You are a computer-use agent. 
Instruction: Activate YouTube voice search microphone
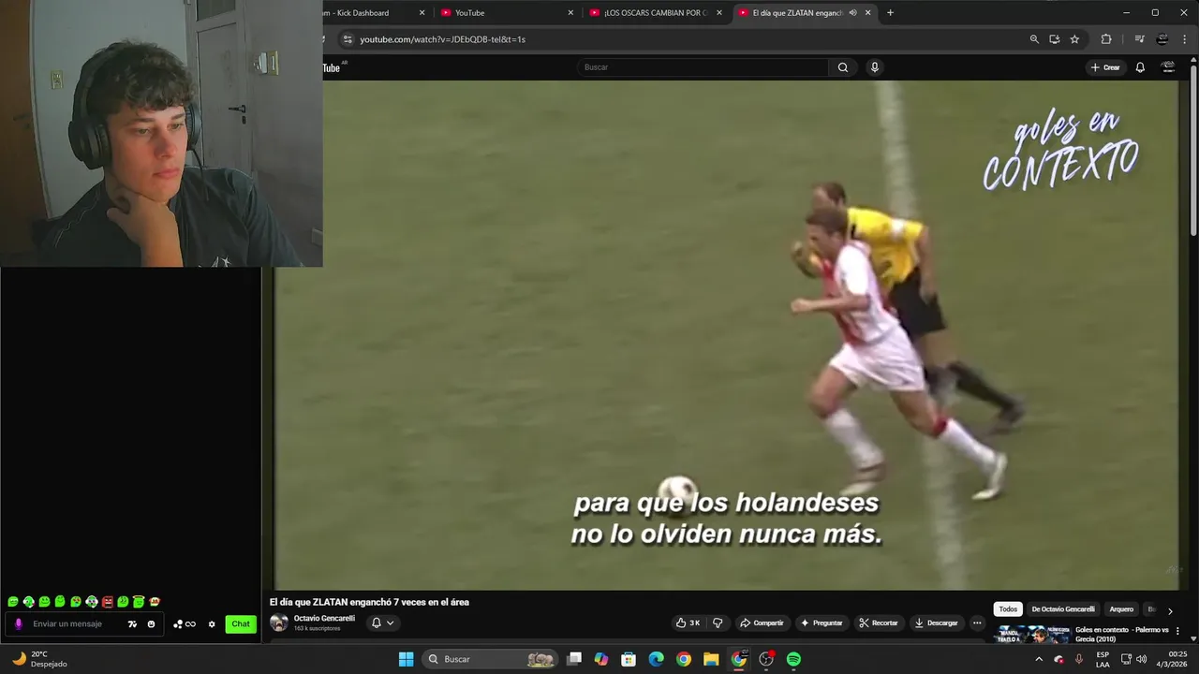(x=875, y=67)
